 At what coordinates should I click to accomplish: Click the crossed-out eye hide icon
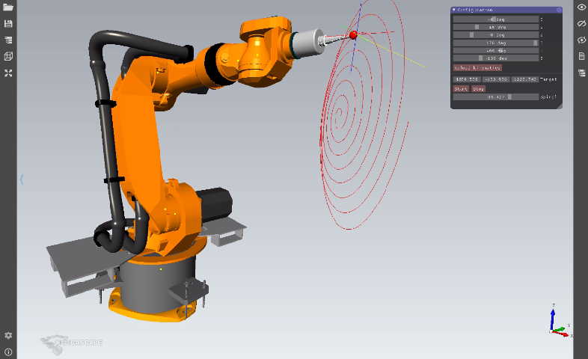pyautogui.click(x=581, y=23)
